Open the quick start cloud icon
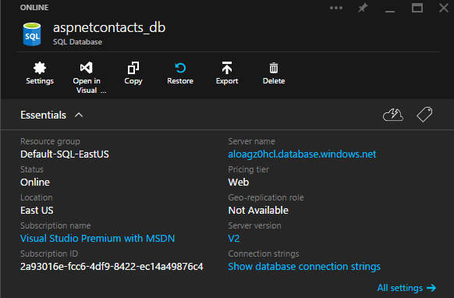Viewport: 454px width, 298px height. point(393,115)
